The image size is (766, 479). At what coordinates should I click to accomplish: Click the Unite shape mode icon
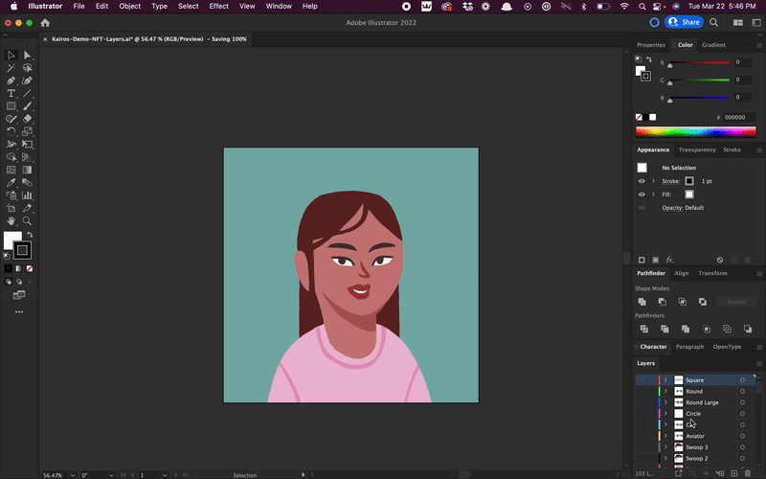tap(642, 302)
